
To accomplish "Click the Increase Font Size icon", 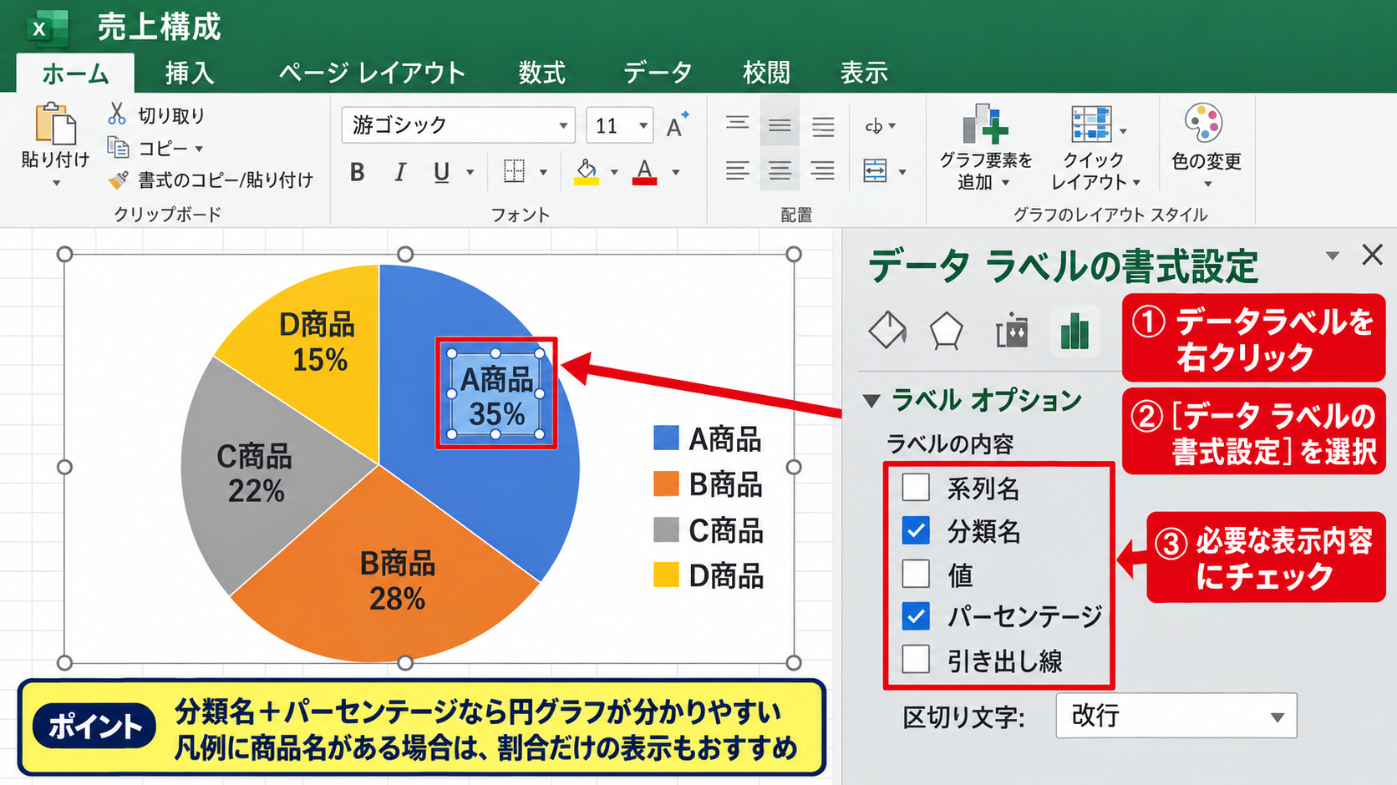I will [677, 124].
